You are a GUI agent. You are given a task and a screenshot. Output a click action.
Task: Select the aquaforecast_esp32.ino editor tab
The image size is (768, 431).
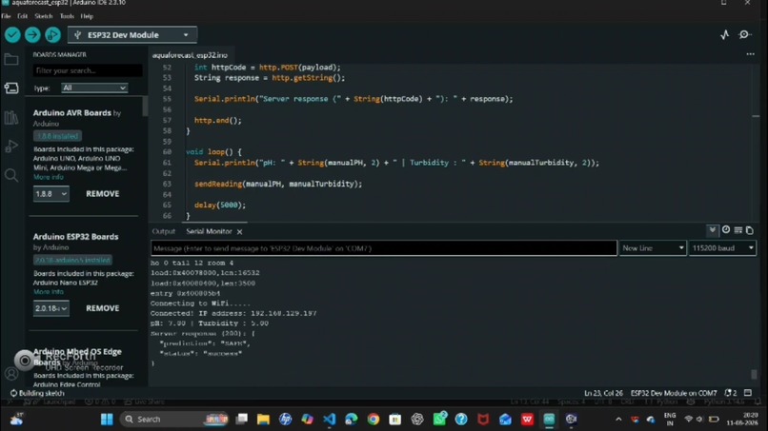pos(190,55)
